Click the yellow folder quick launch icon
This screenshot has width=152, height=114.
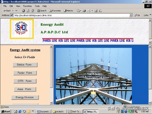29,111
